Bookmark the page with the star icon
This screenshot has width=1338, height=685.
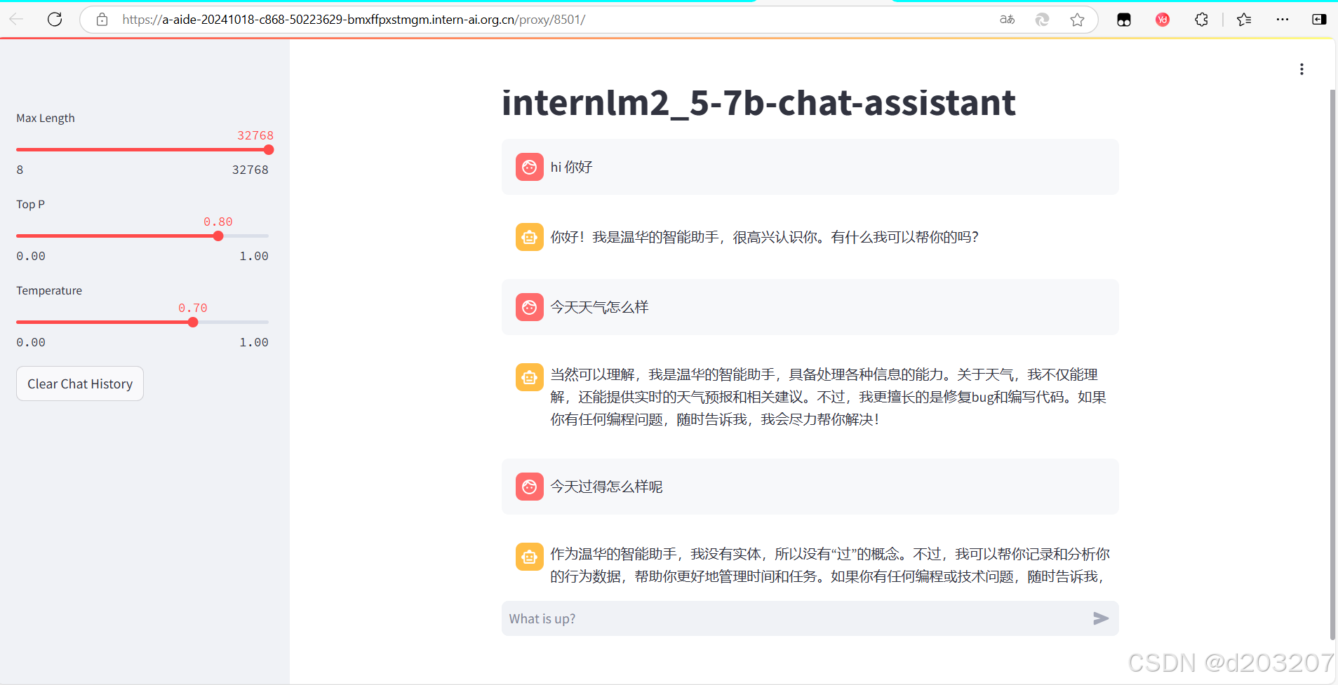click(x=1078, y=20)
